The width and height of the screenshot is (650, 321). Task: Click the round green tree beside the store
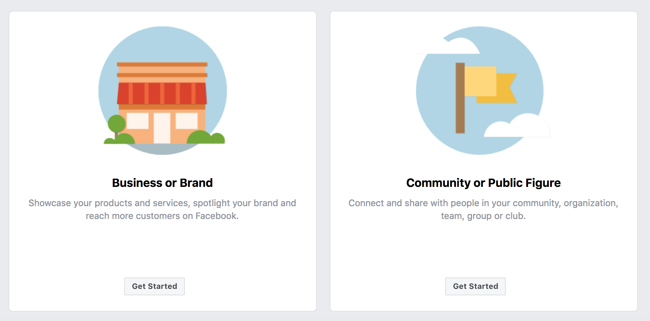coord(117,123)
